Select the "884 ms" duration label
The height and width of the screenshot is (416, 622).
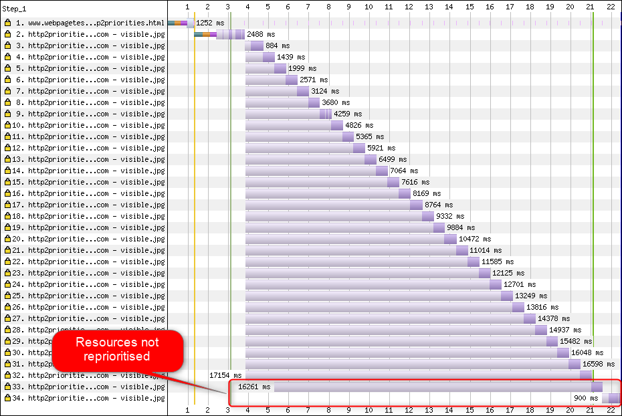click(278, 45)
